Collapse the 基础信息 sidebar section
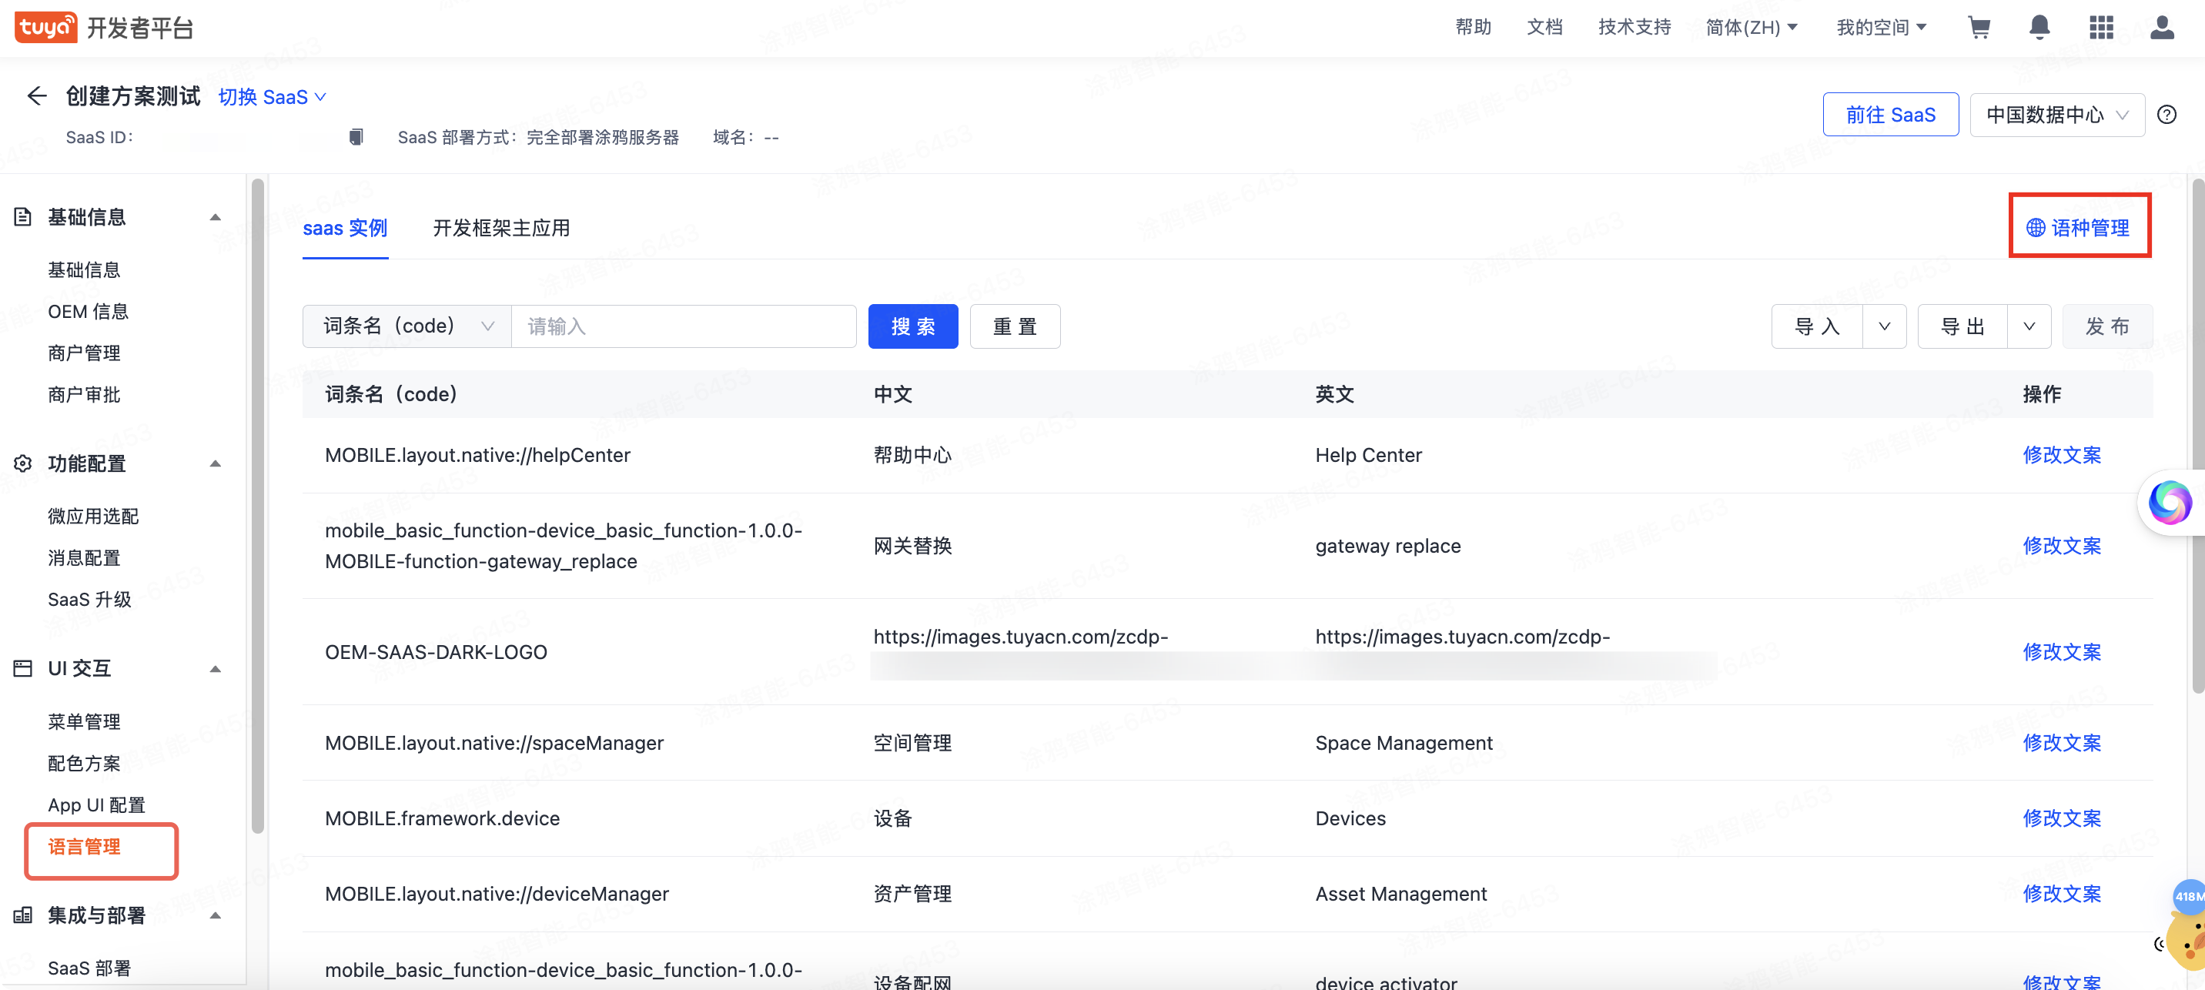The width and height of the screenshot is (2205, 990). click(216, 217)
